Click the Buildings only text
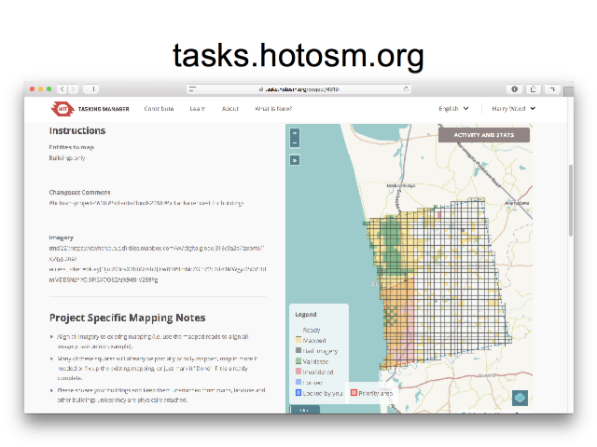The height and width of the screenshot is (447, 597). click(x=67, y=157)
